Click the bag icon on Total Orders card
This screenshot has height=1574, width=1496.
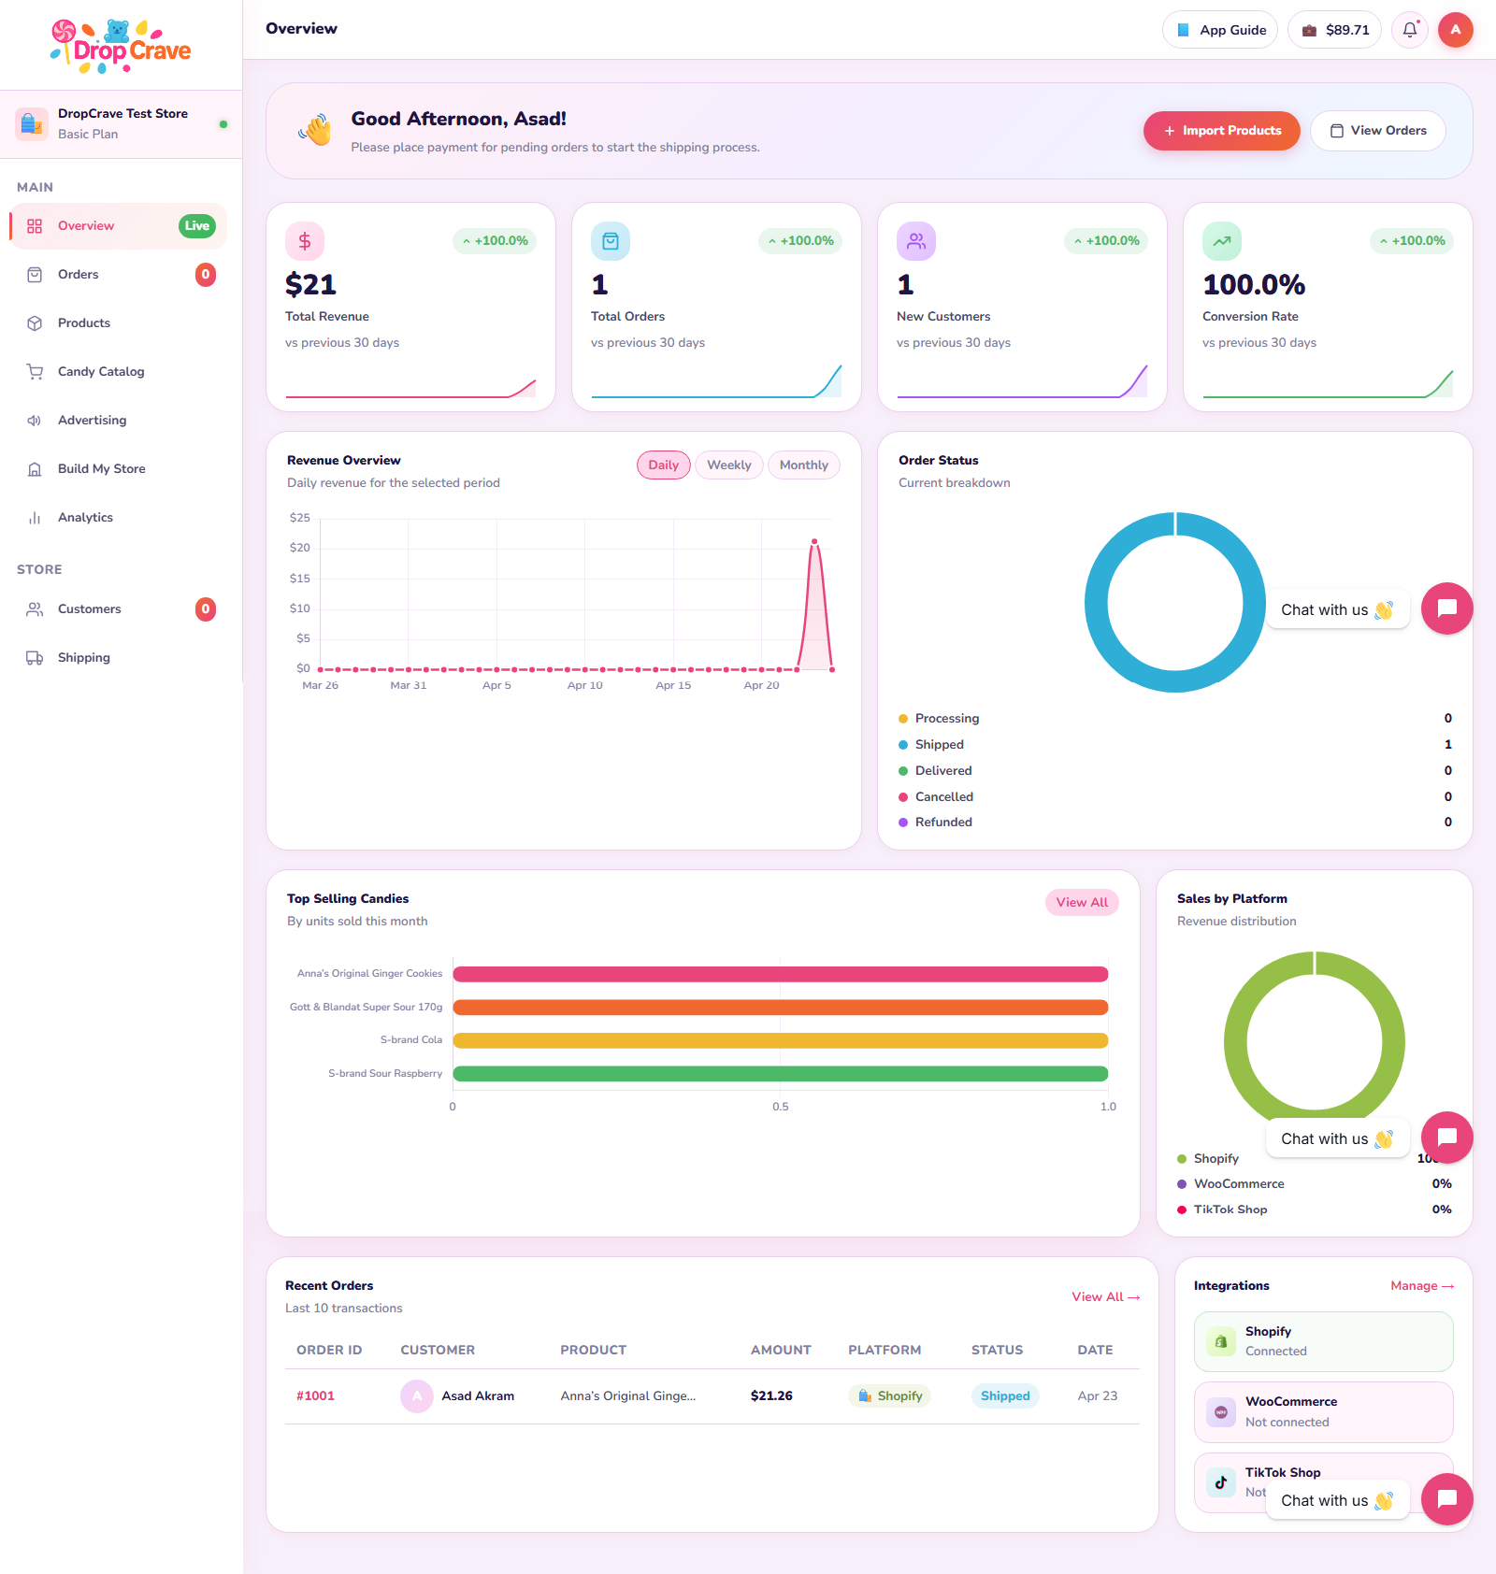pyautogui.click(x=611, y=241)
